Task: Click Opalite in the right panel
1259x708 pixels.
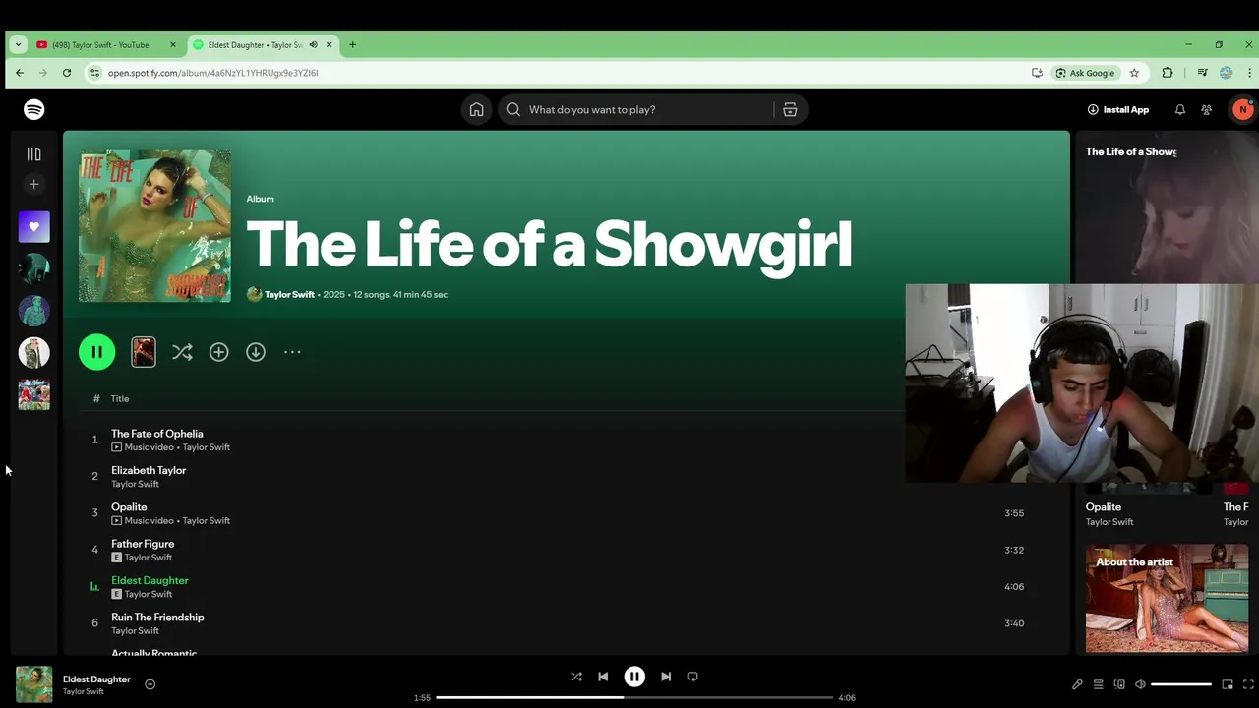Action: coord(1104,507)
